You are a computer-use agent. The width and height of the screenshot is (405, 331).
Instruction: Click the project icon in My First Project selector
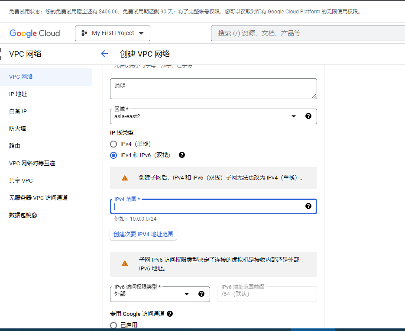tap(84, 33)
